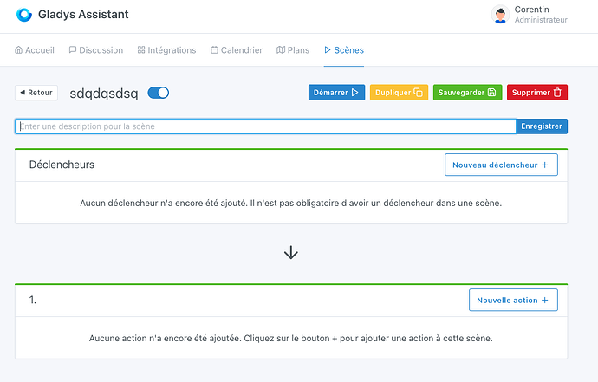Click the down arrow between sections
The image size is (598, 382).
pyautogui.click(x=291, y=252)
